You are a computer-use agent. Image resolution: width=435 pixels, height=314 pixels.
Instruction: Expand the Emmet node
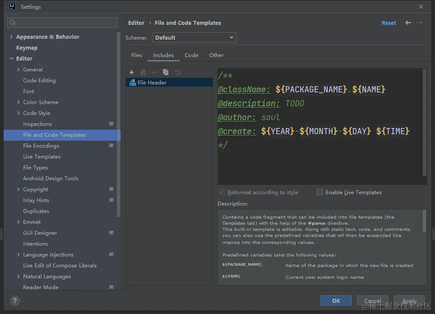click(x=18, y=222)
